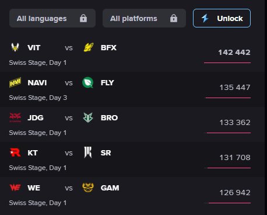The height and width of the screenshot is (215, 267).
Task: Click the 142 442 viewers bar
Action: coord(227,63)
